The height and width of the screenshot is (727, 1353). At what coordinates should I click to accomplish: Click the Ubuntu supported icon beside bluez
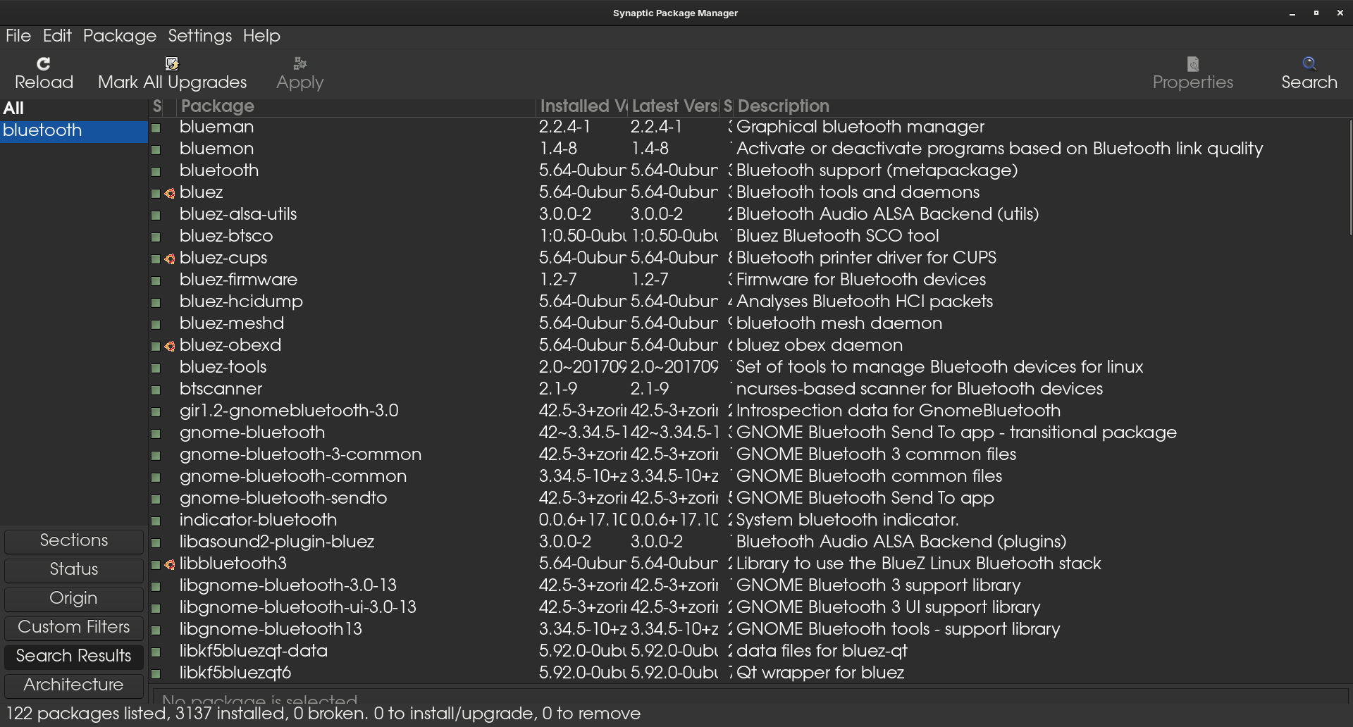coord(170,193)
